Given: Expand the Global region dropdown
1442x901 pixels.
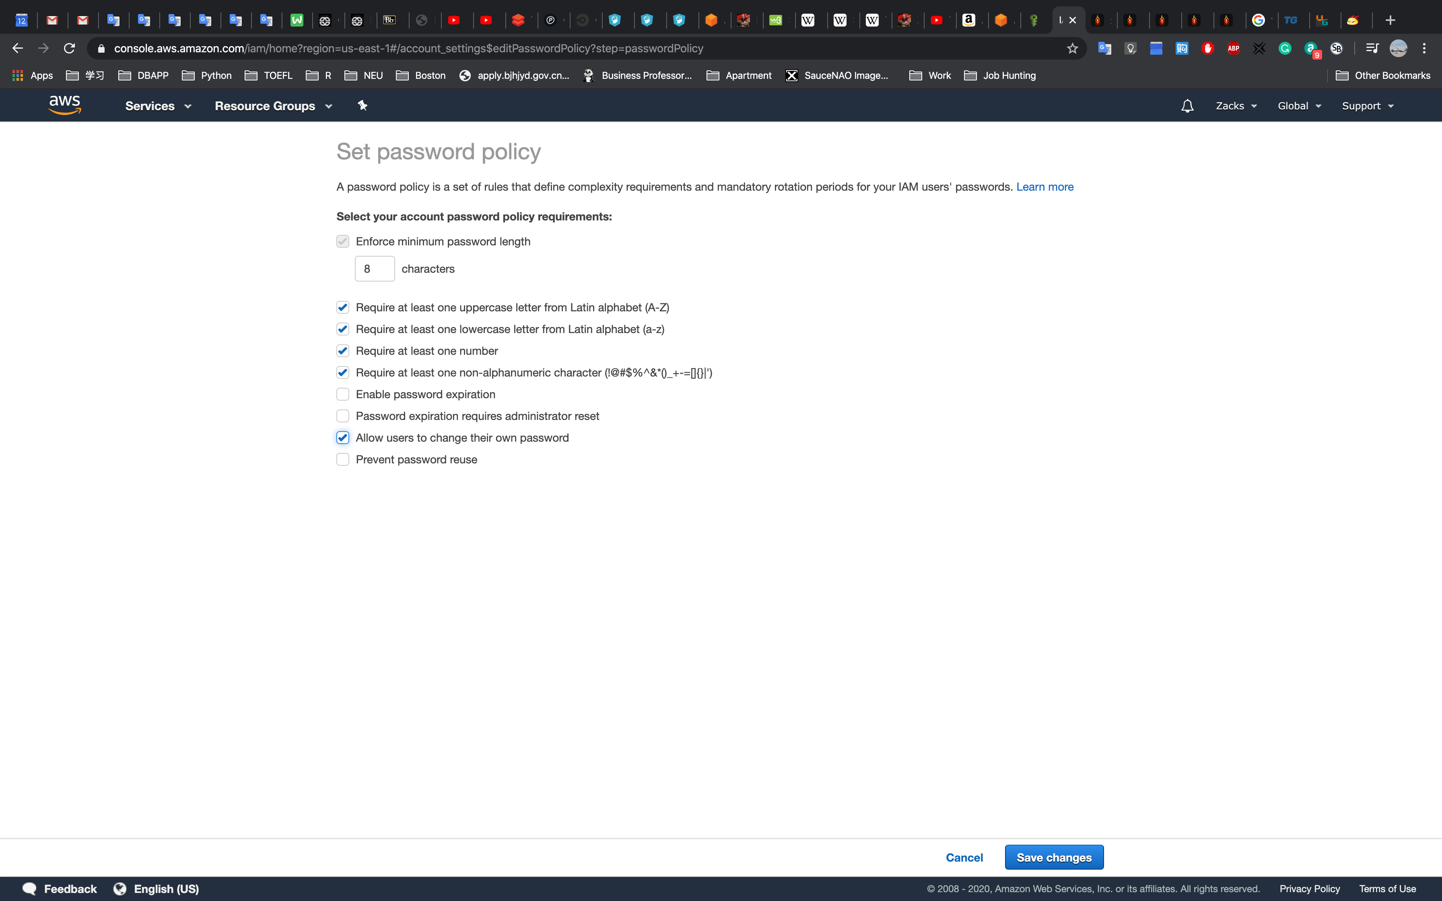Looking at the screenshot, I should pos(1299,106).
